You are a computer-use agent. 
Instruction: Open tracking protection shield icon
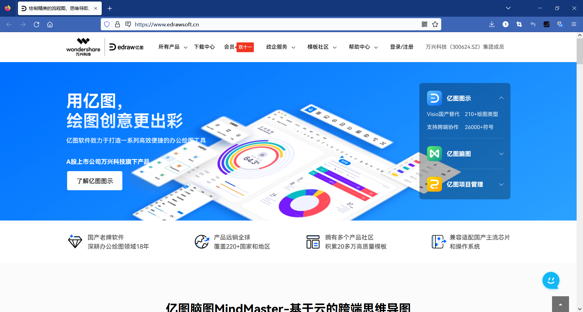[107, 24]
